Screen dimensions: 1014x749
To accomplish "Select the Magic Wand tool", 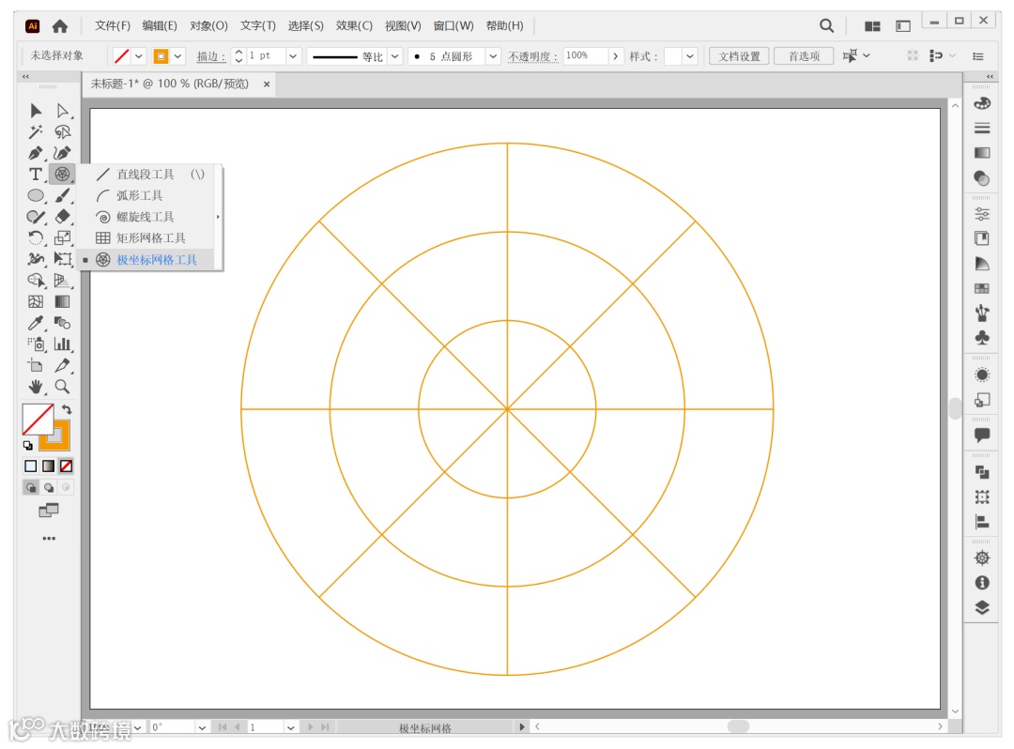I will pyautogui.click(x=36, y=131).
